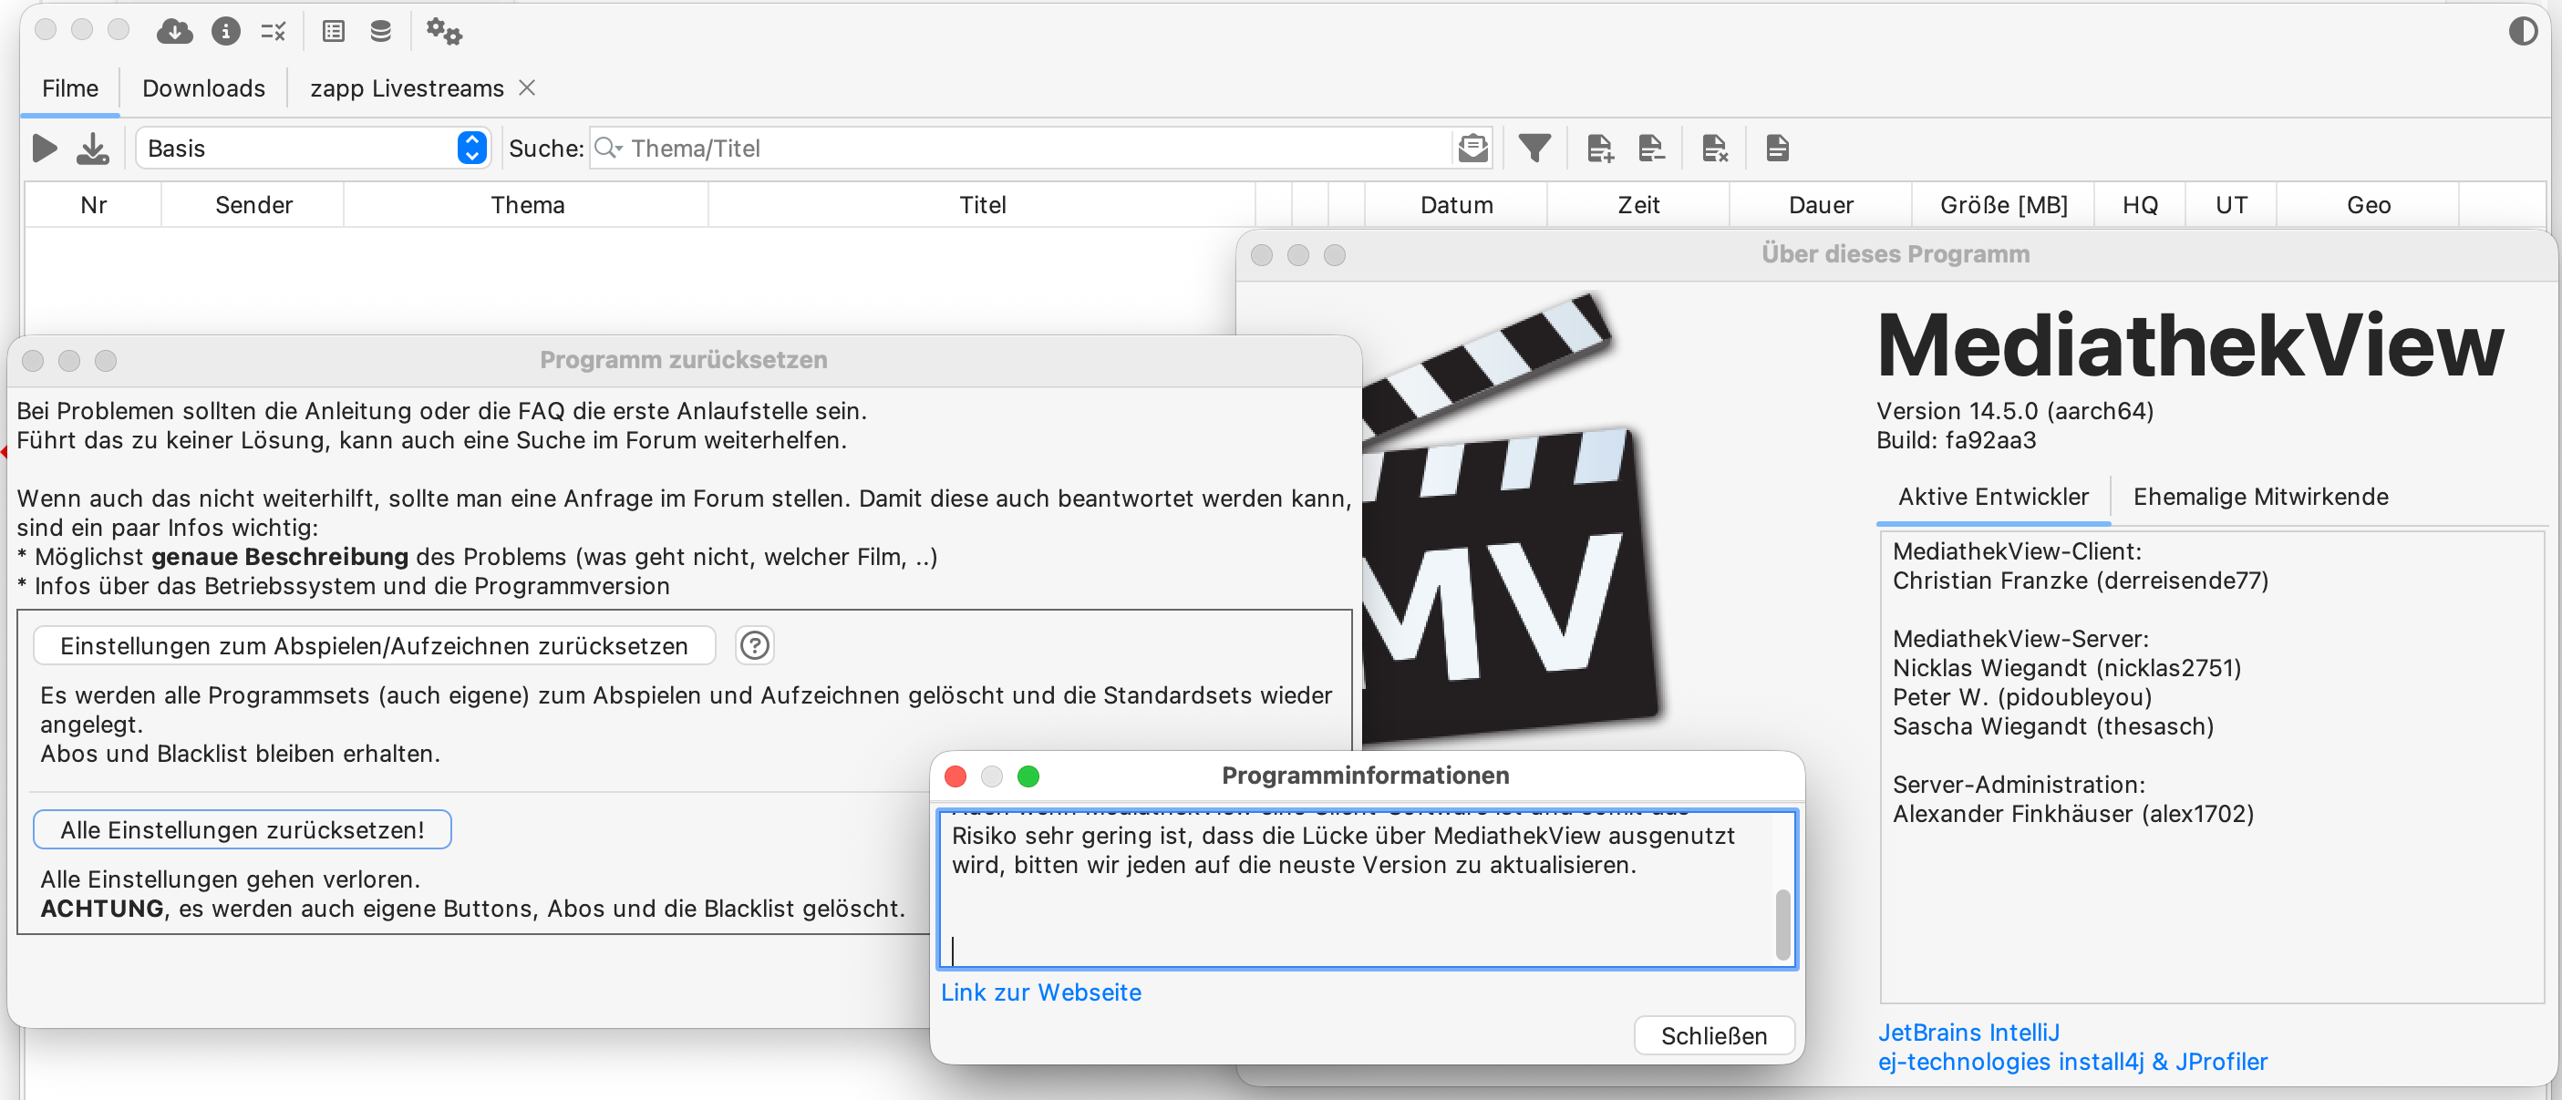The height and width of the screenshot is (1100, 2562).
Task: Click the magnifier icon in search field
Action: click(606, 149)
